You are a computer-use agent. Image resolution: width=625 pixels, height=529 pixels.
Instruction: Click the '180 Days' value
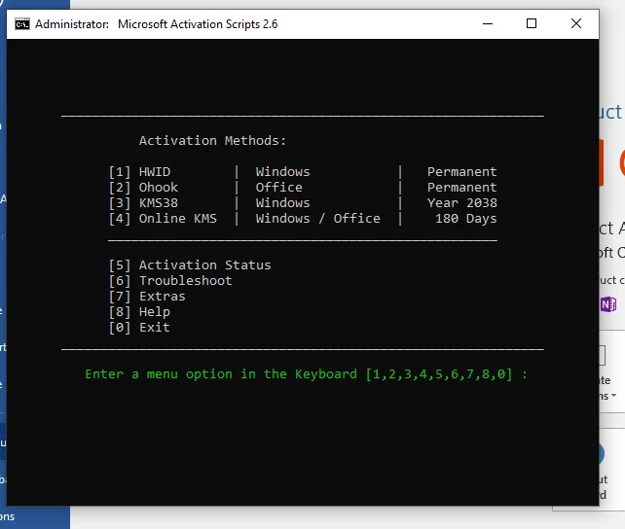[466, 219]
